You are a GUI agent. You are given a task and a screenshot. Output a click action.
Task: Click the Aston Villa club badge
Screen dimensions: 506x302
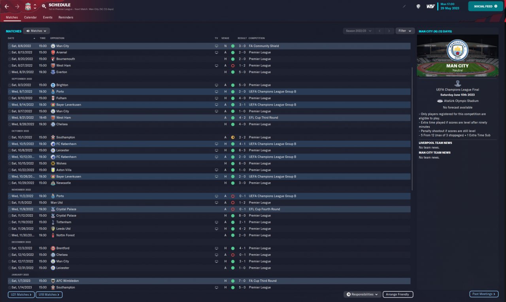coord(53,170)
